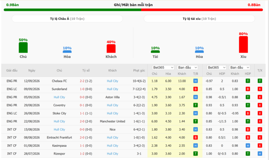This screenshot has width=269, height=160.
Task: Open the first Ban đầu odds dropdown
Action: pyautogui.click(x=187, y=67)
